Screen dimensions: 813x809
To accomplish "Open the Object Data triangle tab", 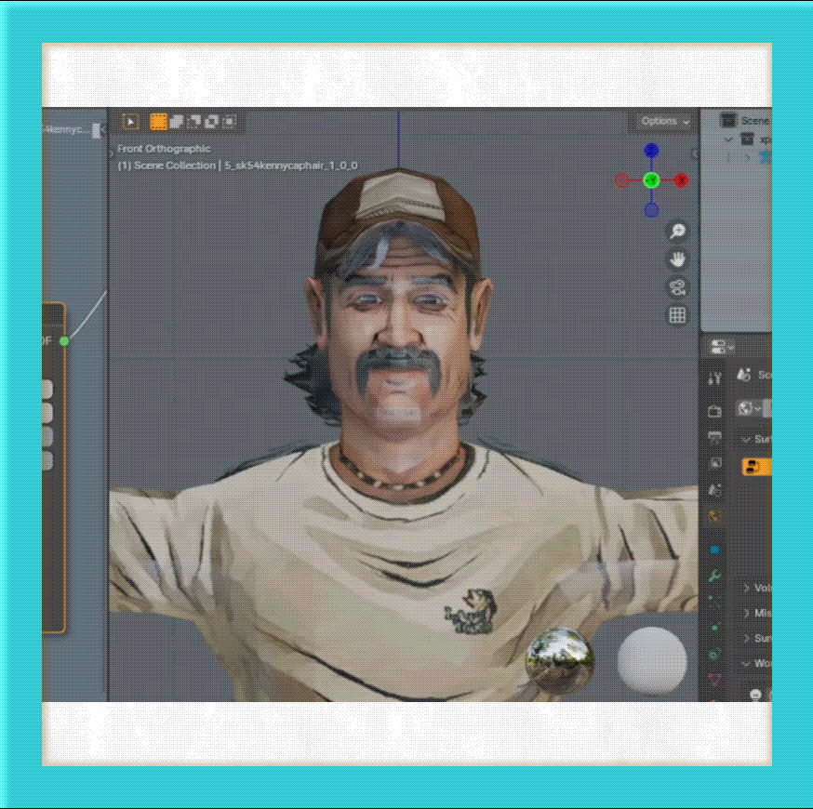I will 714,680.
